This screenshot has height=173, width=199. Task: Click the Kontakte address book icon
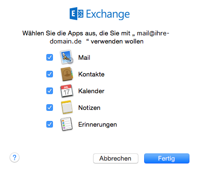(x=67, y=74)
